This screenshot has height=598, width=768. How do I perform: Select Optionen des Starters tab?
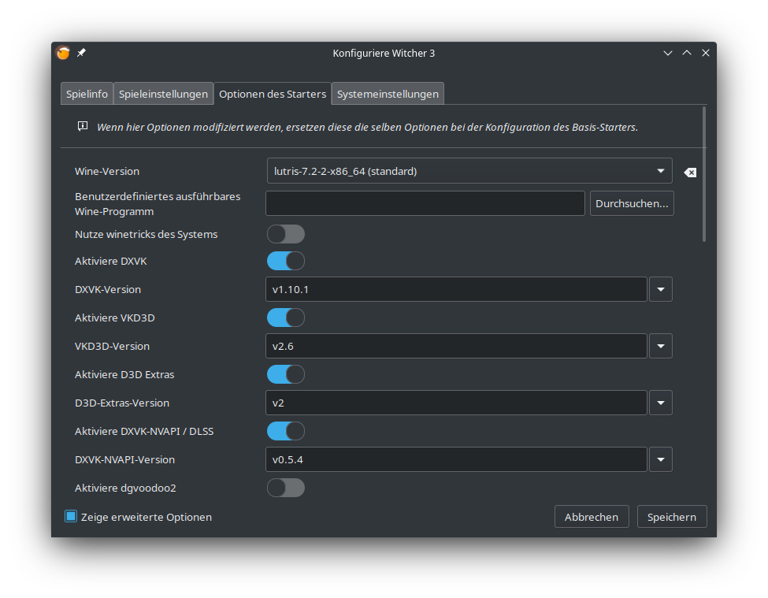(x=273, y=94)
